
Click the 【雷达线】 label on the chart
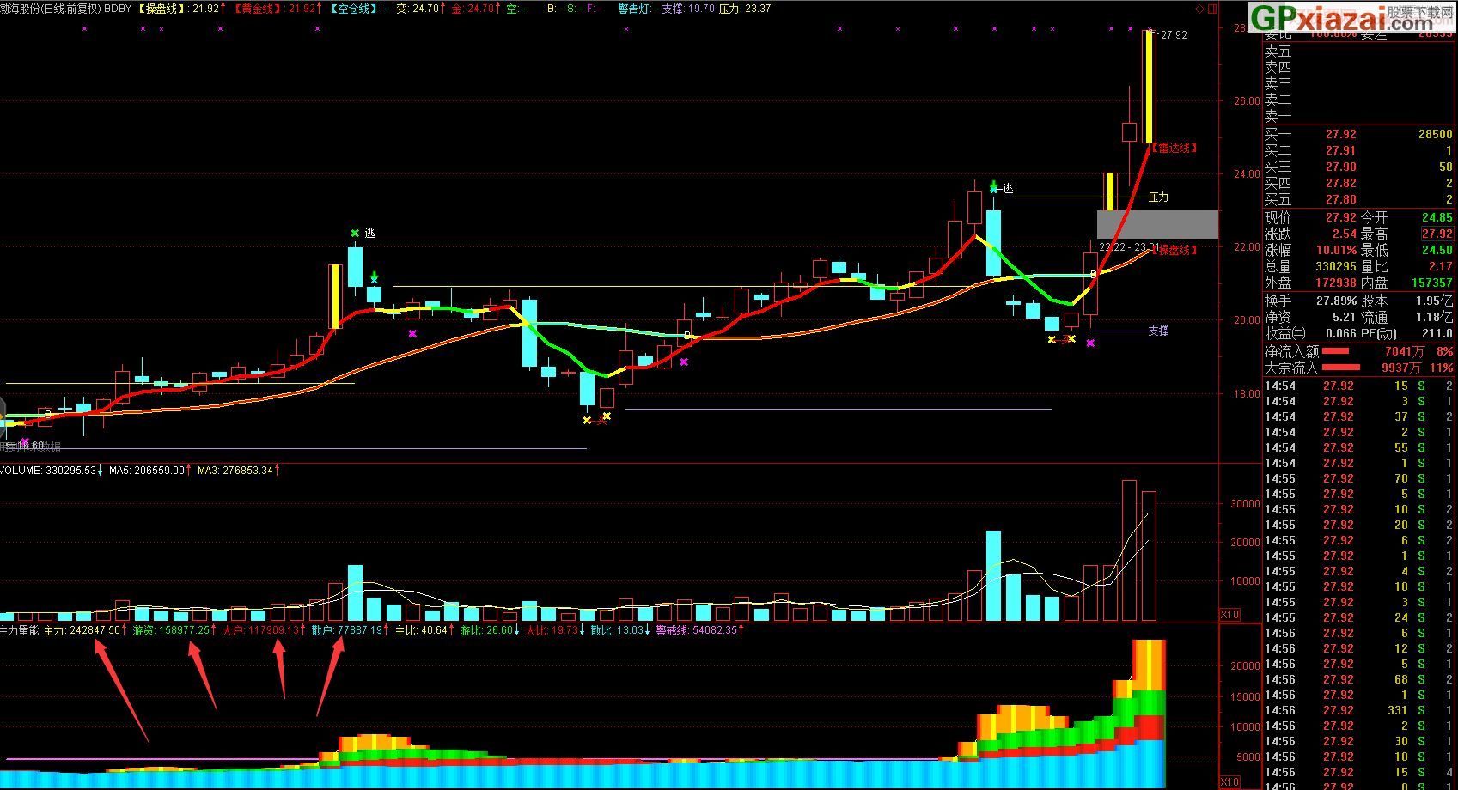coord(1174,148)
